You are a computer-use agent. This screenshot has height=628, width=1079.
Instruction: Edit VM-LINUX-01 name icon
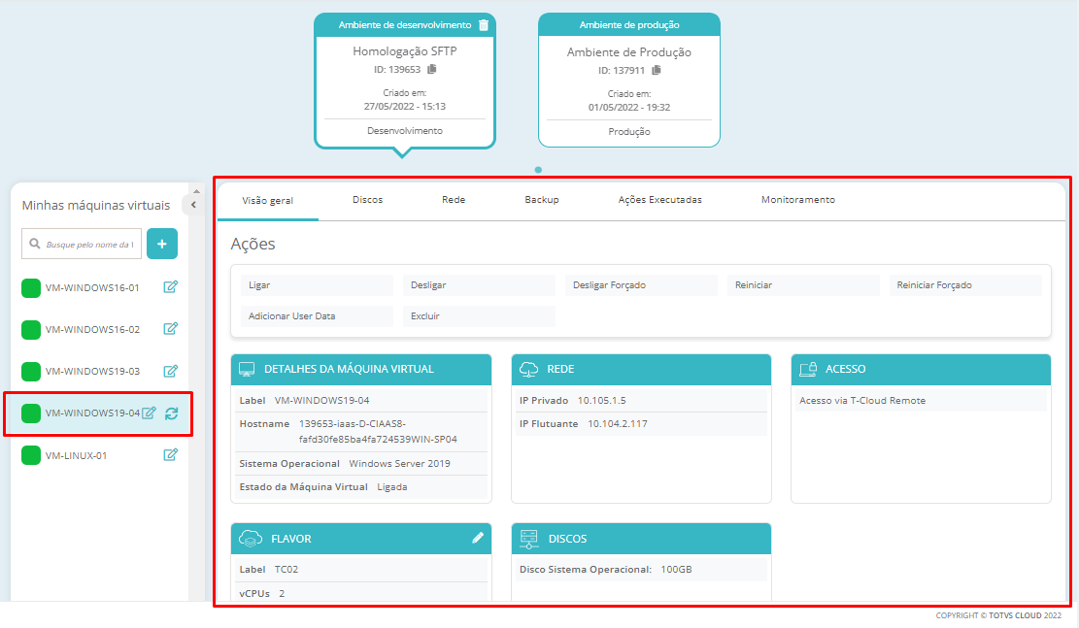click(171, 454)
